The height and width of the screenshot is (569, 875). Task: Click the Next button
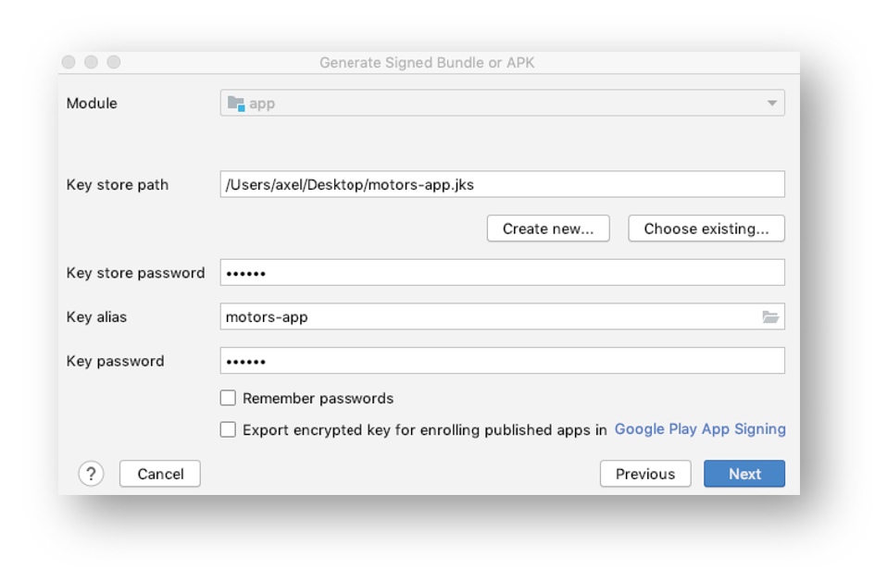744,474
